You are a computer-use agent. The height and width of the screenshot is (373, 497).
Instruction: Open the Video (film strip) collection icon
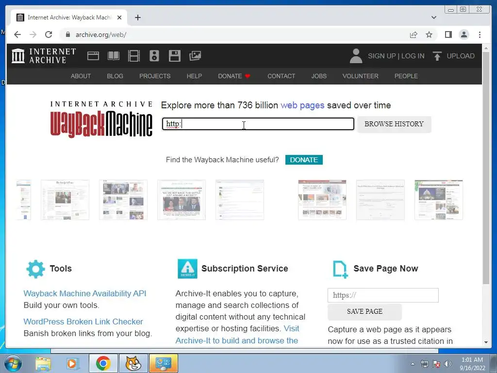(134, 56)
